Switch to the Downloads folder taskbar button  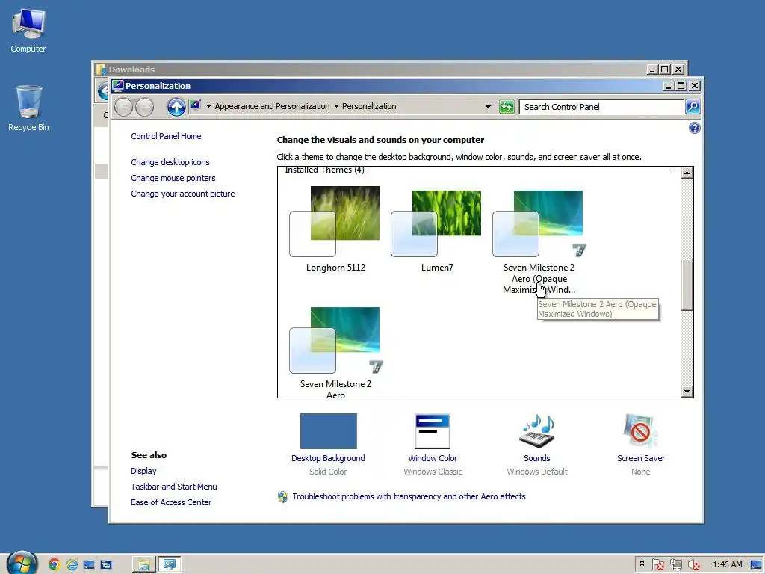[x=143, y=565]
